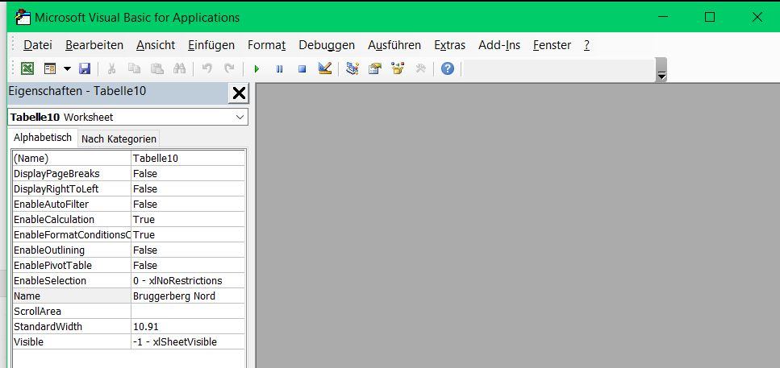Open the Extras menu
This screenshot has width=780, height=368.
pyautogui.click(x=450, y=45)
